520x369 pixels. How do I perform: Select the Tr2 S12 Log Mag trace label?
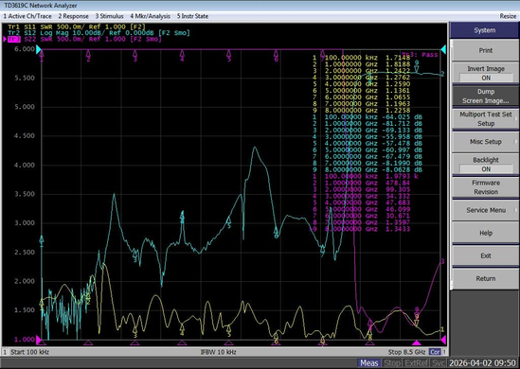tap(99, 32)
